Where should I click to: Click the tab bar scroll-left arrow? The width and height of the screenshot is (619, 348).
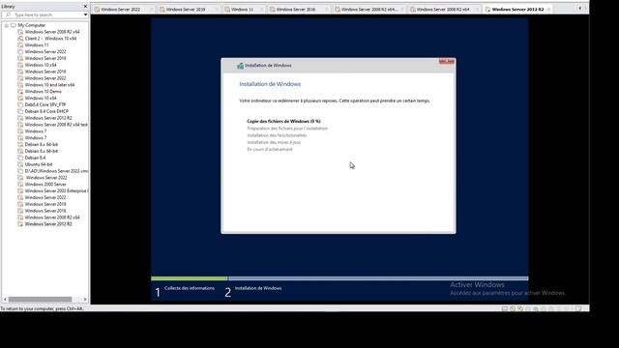click(580, 9)
